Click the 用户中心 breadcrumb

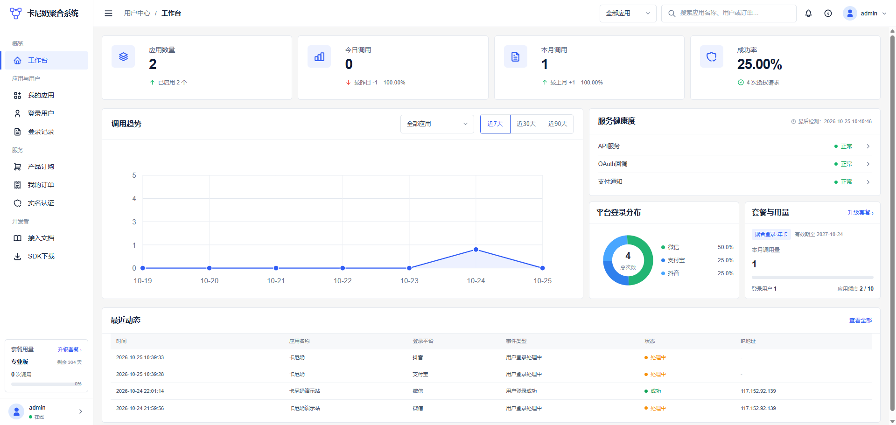(137, 13)
